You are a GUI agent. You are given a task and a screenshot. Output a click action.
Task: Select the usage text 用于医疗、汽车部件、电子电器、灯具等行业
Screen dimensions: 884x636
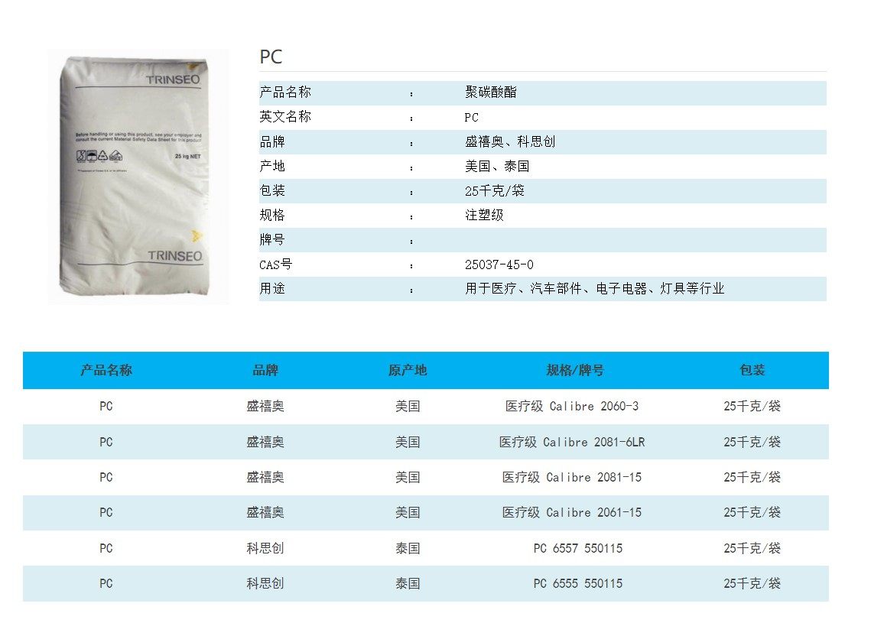[594, 288]
